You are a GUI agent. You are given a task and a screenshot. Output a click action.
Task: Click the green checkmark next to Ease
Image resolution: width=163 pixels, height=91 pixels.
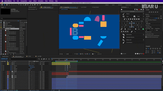(x=143, y=29)
